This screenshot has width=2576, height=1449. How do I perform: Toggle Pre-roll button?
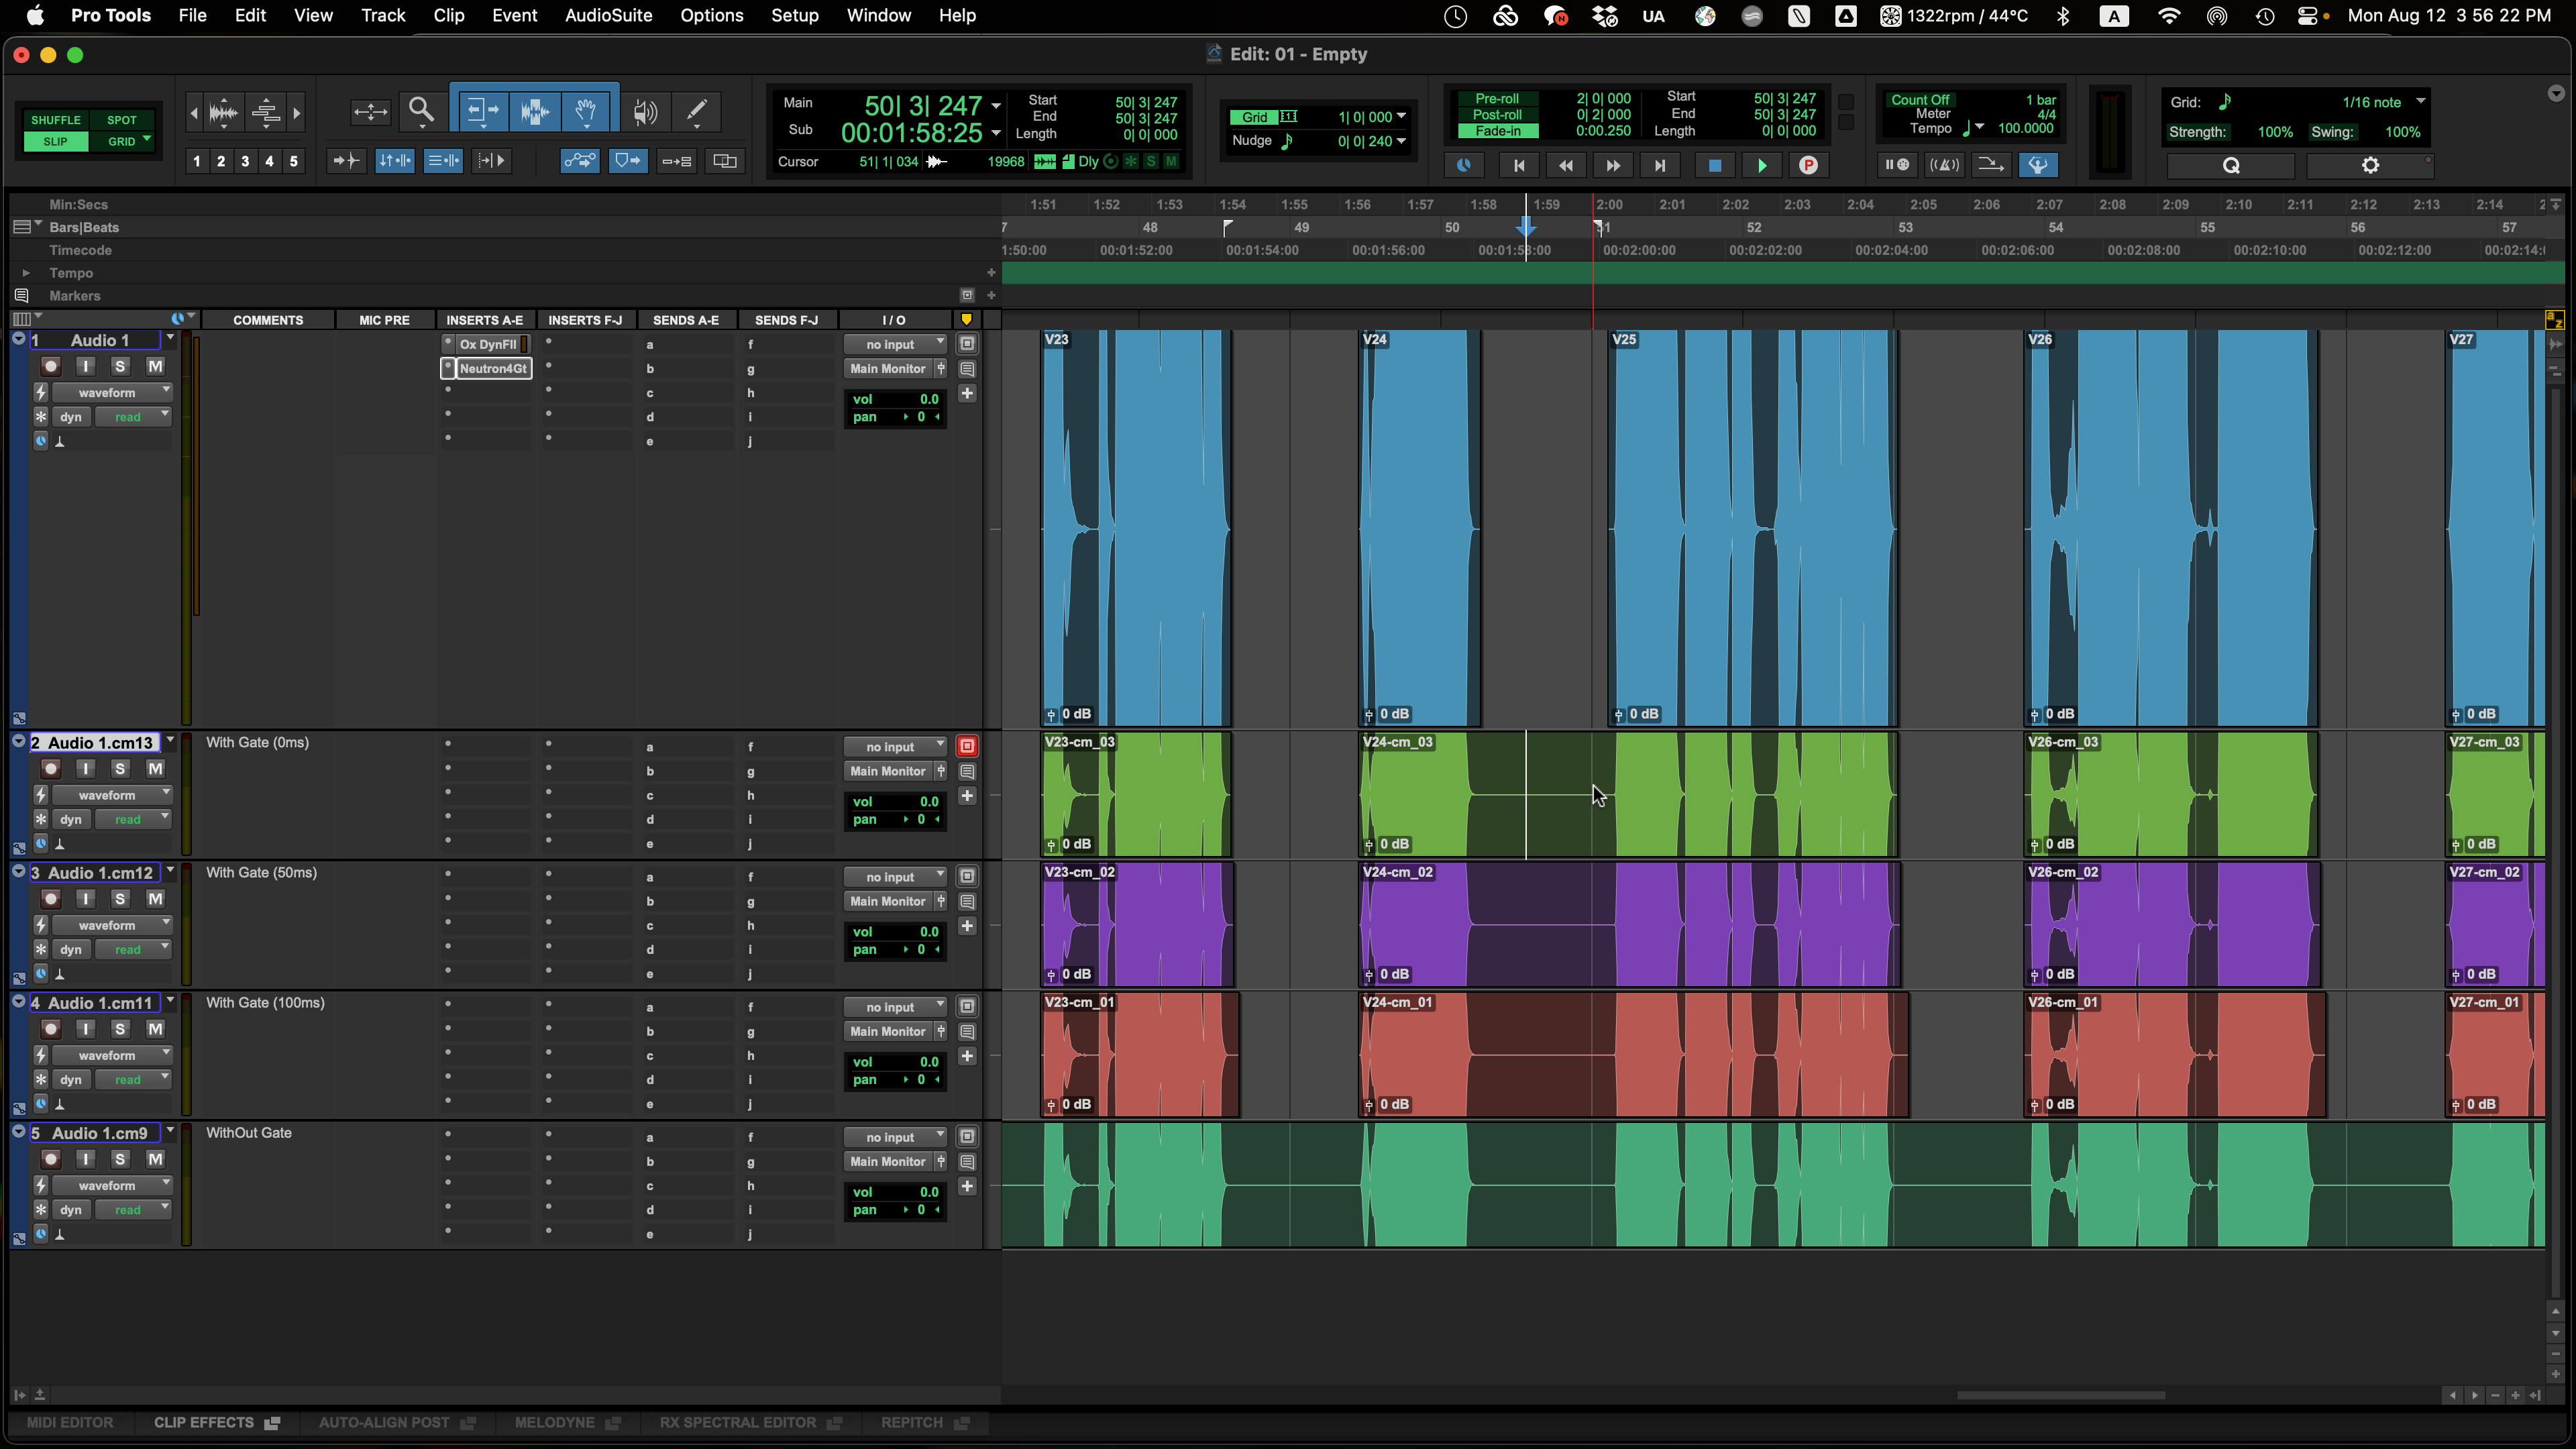pos(1497,99)
